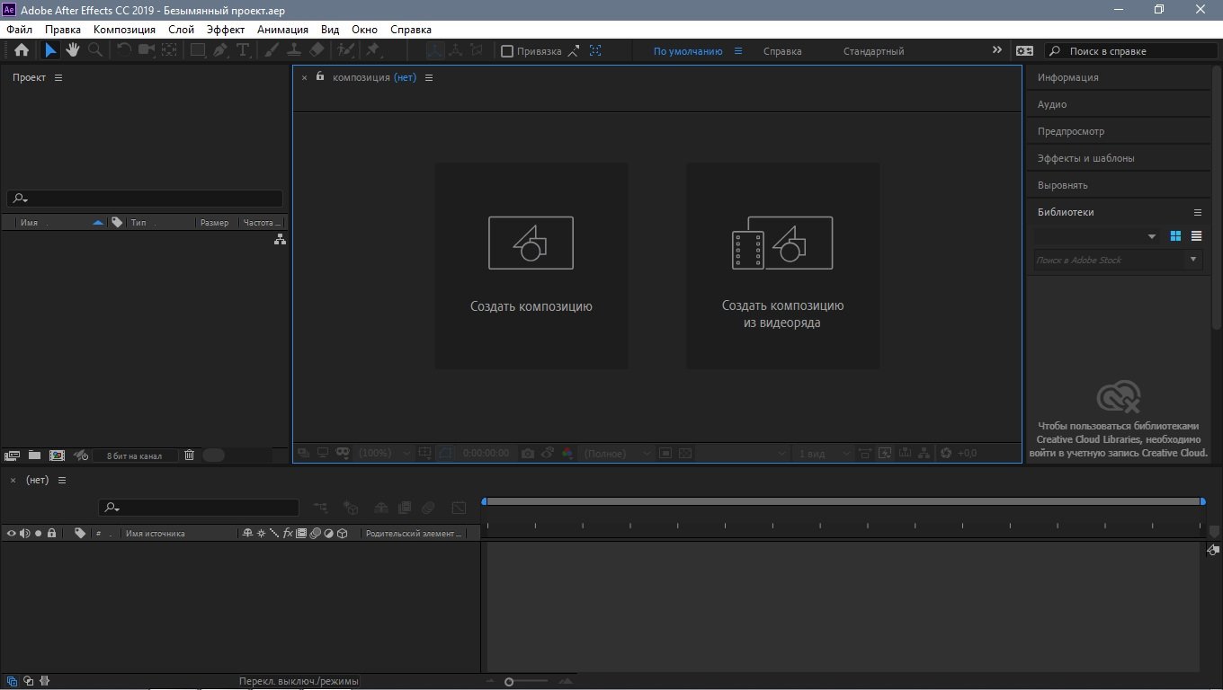The width and height of the screenshot is (1223, 690).
Task: Click the Создать композицию button
Action: click(x=531, y=265)
